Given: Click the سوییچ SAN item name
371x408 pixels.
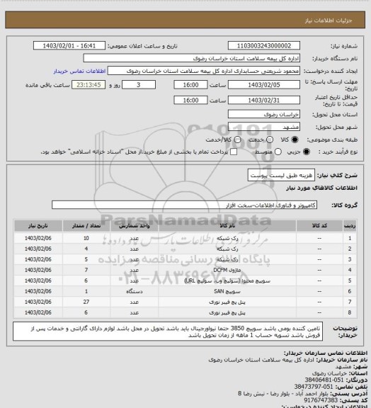Looking at the screenshot, I should point(227,291).
